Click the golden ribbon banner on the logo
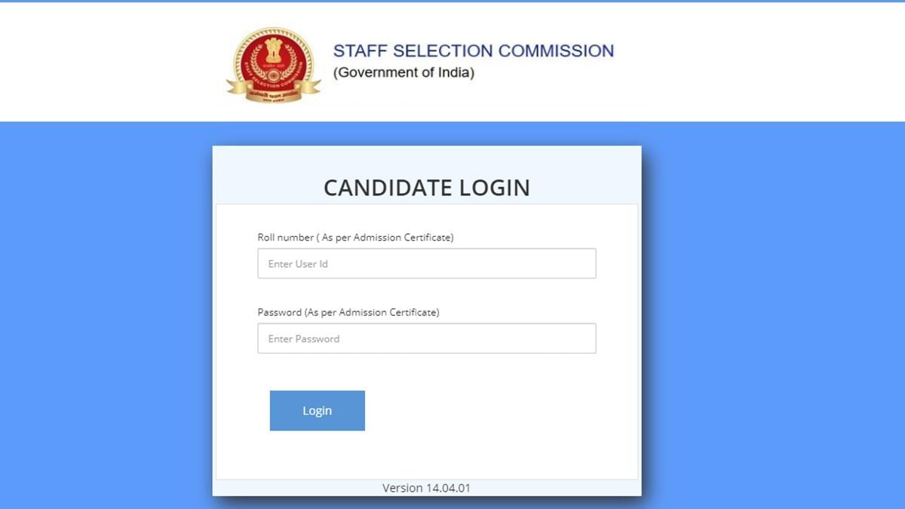 coord(273,94)
